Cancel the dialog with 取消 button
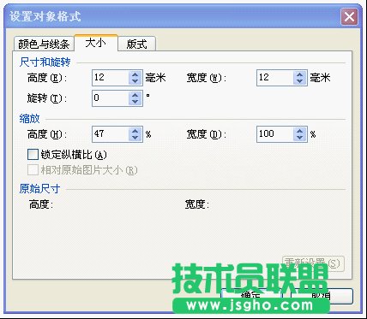The width and height of the screenshot is (367, 319). [322, 296]
